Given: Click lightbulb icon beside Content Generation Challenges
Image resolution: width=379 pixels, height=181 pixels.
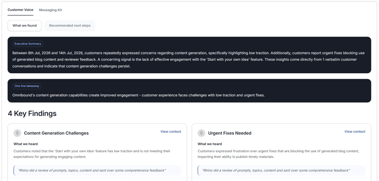Looking at the screenshot, I should [17, 133].
